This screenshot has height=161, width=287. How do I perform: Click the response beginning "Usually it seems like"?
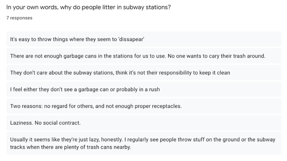coord(144,143)
